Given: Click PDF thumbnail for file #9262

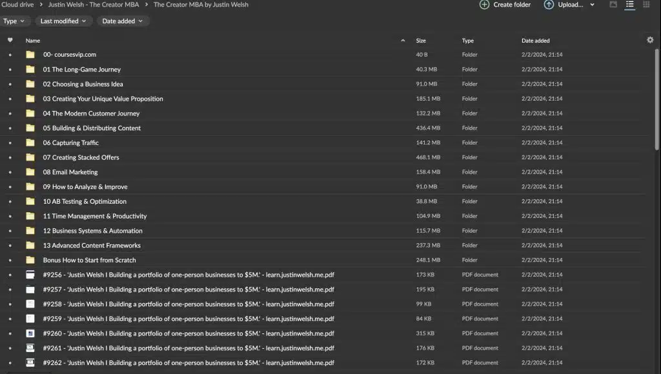Looking at the screenshot, I should (x=30, y=362).
